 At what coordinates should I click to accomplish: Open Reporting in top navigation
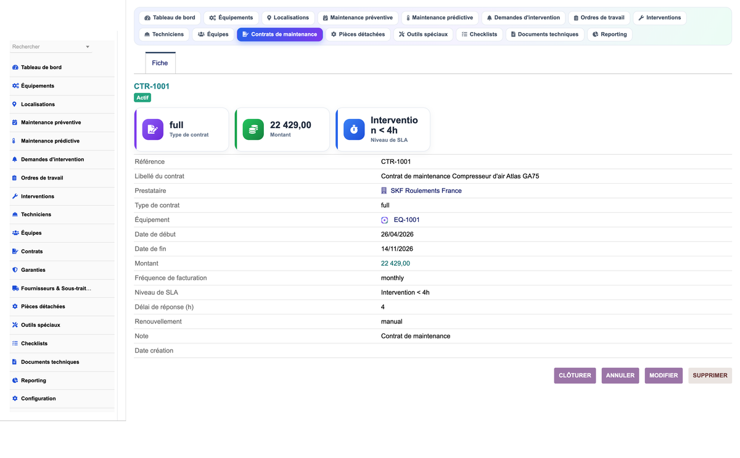[x=610, y=35]
